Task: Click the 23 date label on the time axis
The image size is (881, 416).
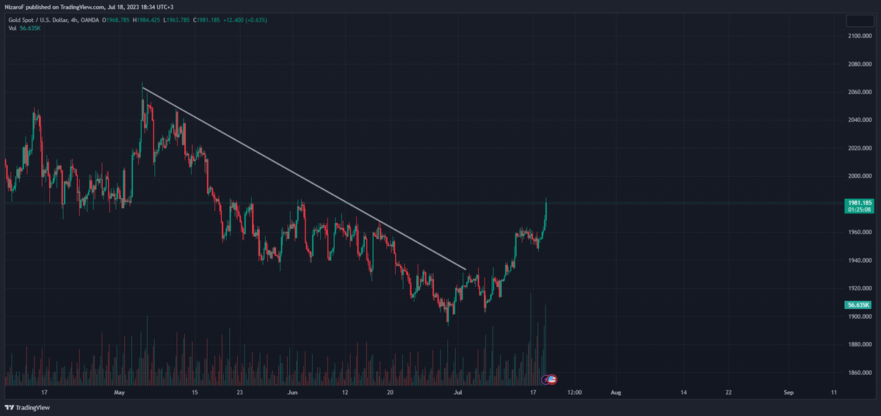Action: 240,393
